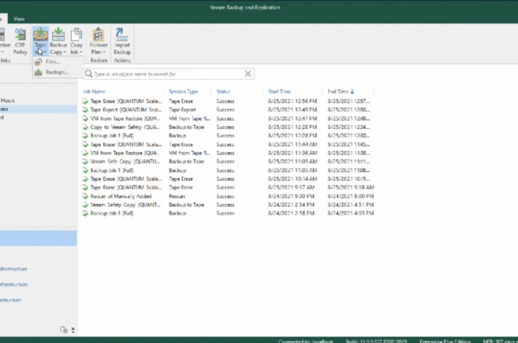Click status icon of VM from Tape Restore 12:47 PM row
This screenshot has width=518, height=343.
(x=86, y=118)
